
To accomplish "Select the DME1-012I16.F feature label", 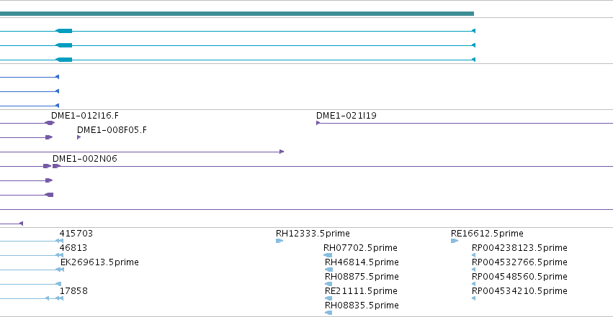I will 85,116.
